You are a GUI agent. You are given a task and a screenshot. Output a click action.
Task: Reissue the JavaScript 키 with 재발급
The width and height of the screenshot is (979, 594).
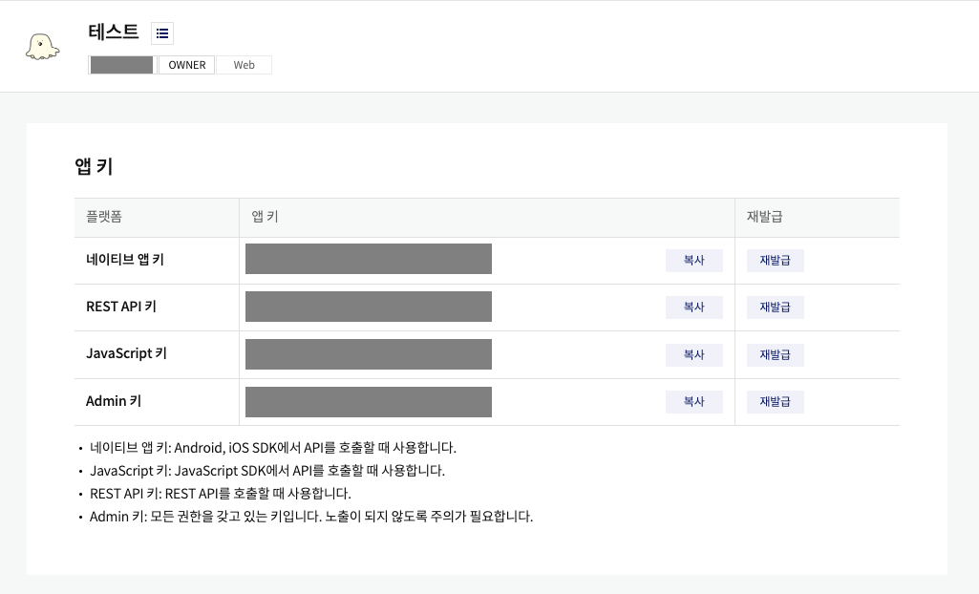(x=775, y=354)
